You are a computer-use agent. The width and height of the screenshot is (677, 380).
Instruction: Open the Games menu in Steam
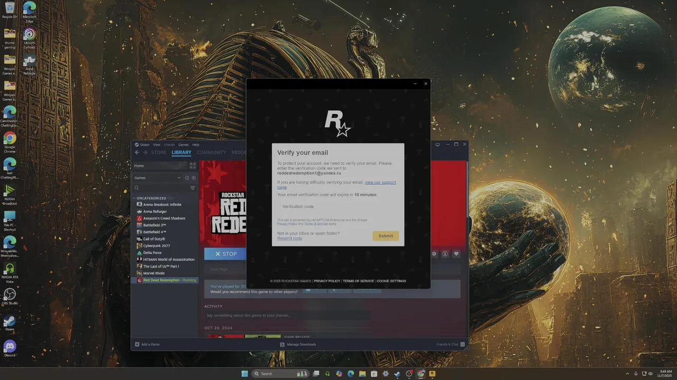click(183, 145)
